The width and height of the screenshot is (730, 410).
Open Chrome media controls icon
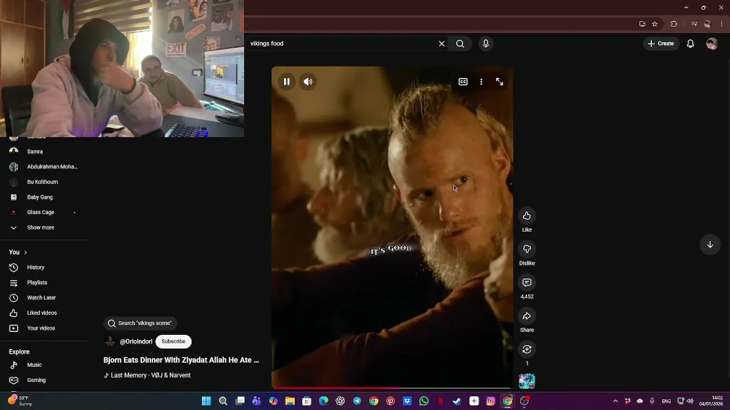[694, 24]
